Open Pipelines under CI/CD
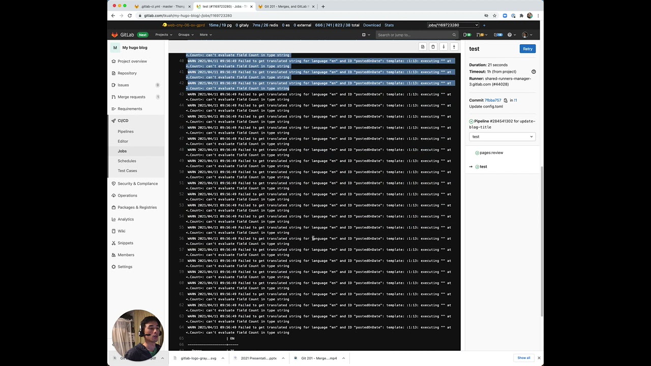 click(126, 132)
